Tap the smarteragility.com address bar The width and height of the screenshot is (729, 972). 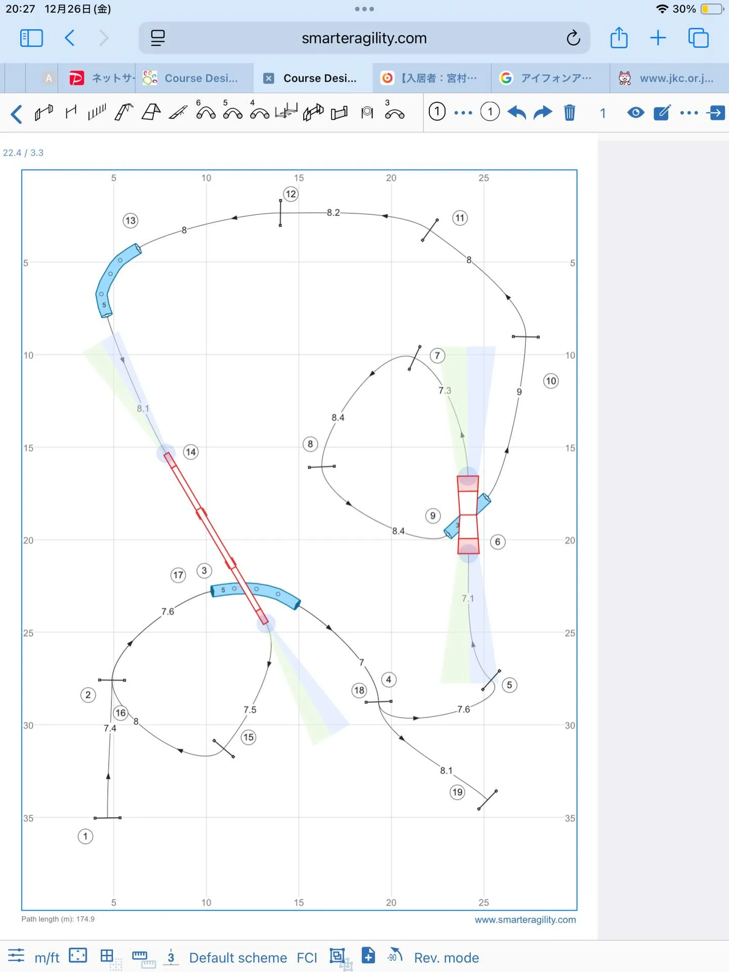pyautogui.click(x=364, y=38)
